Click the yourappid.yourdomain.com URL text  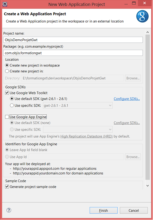coord(39,173)
